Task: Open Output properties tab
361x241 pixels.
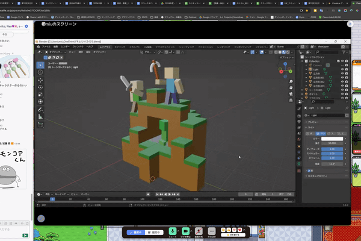Action: (299, 122)
